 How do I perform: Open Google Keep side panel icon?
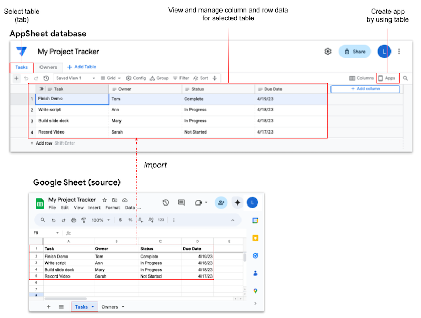[x=255, y=238]
